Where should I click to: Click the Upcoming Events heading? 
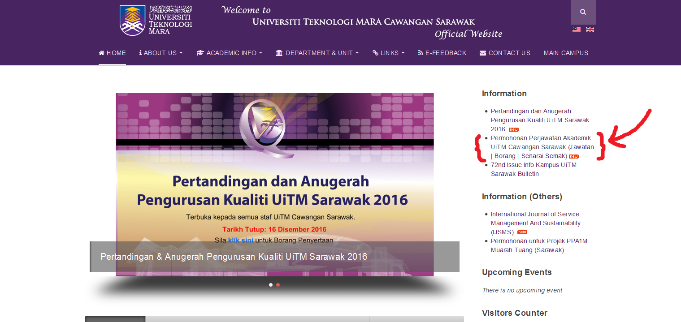click(517, 272)
